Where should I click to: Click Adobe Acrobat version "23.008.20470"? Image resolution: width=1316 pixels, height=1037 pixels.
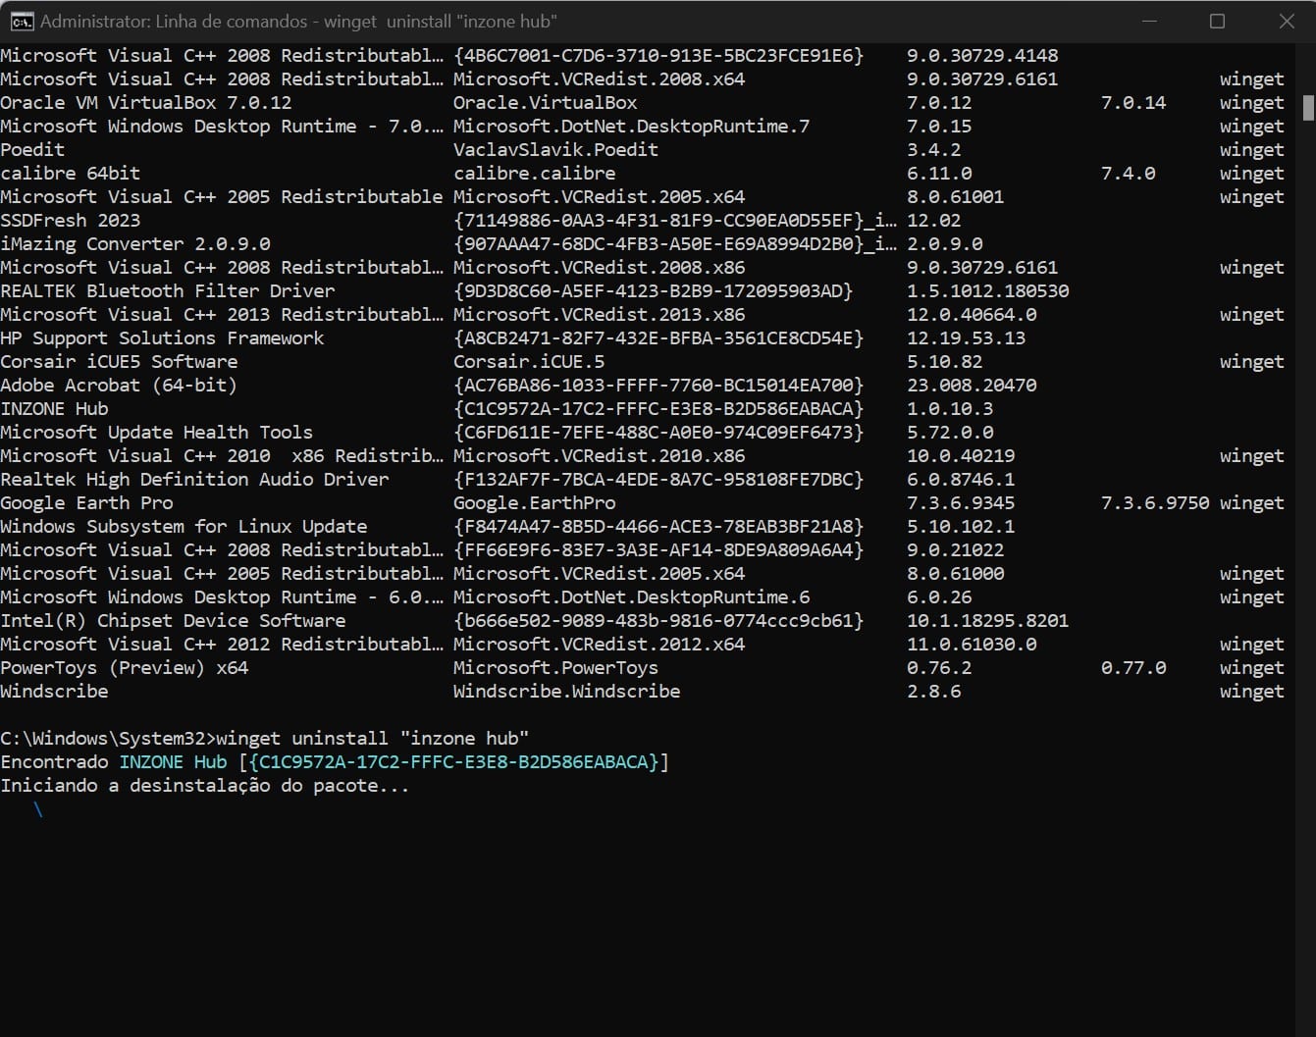point(972,385)
